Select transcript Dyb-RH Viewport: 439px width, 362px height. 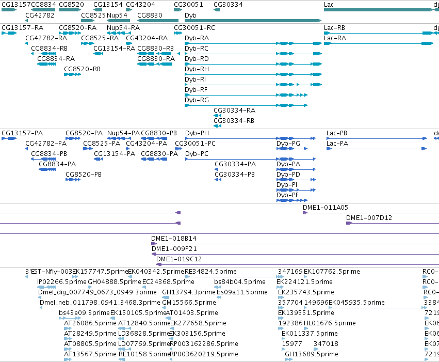[197, 69]
